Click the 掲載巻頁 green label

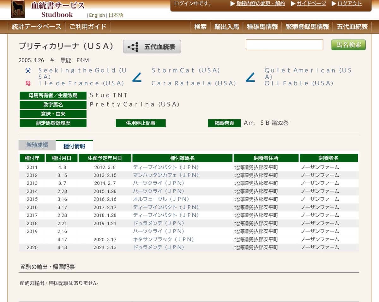pyautogui.click(x=224, y=123)
